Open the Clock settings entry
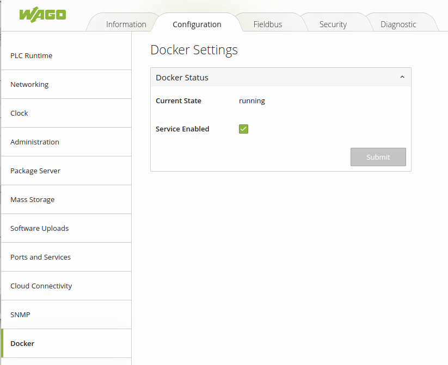 [19, 114]
